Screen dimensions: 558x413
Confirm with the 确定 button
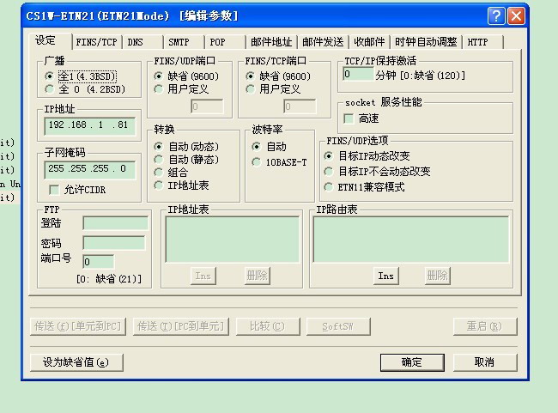point(412,362)
